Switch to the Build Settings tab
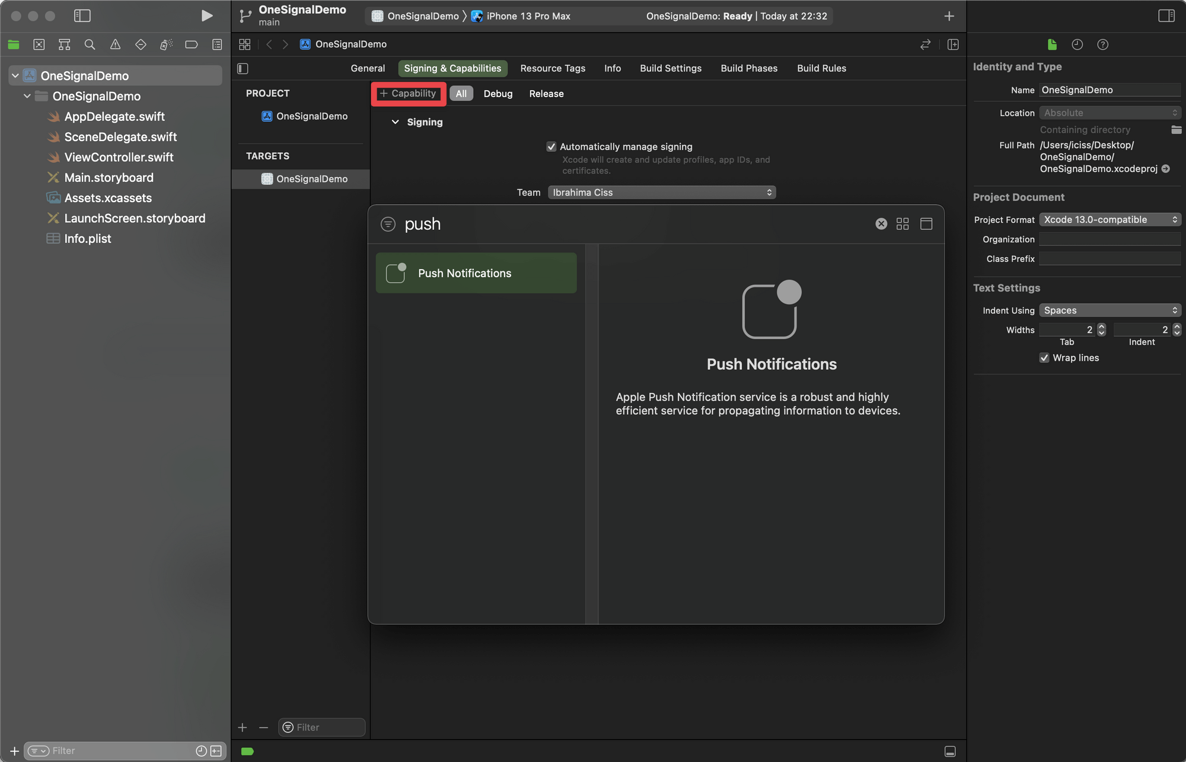This screenshot has width=1186, height=762. point(670,68)
